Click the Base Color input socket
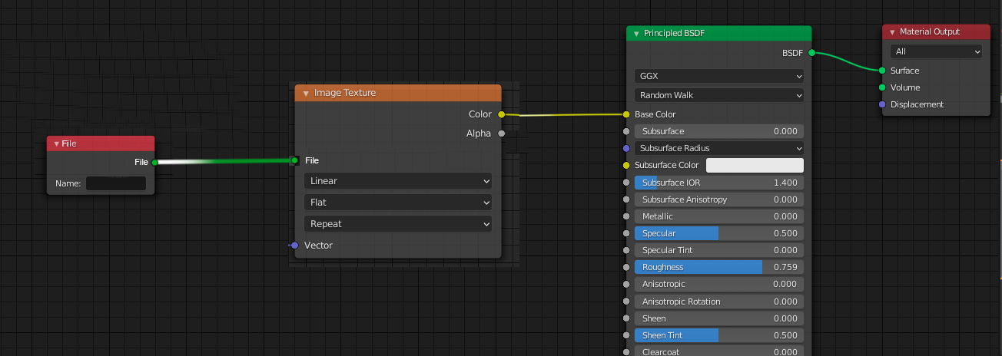 pyautogui.click(x=626, y=114)
